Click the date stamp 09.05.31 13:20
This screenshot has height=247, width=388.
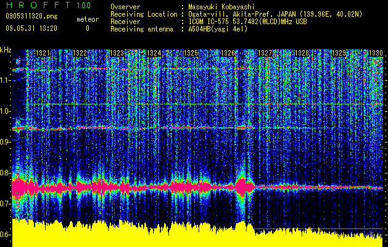(31, 28)
